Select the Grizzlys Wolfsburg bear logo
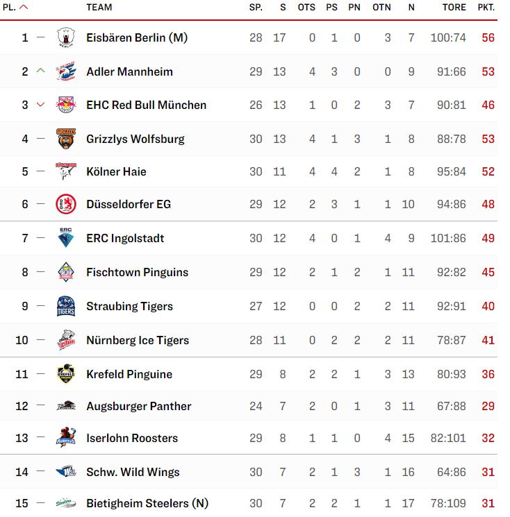This screenshot has width=510, height=517. [x=66, y=139]
